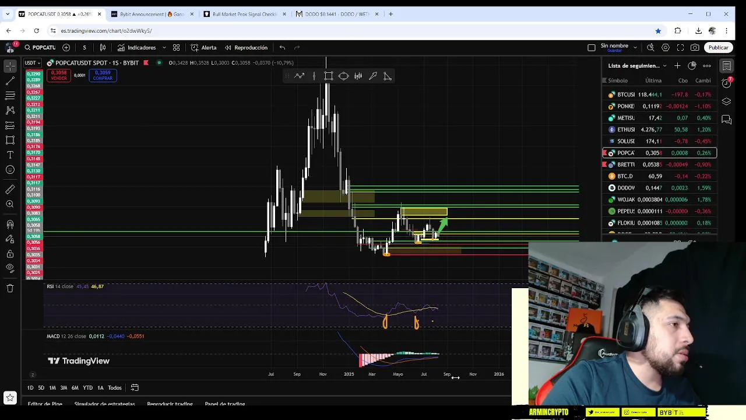Bookmark this page with the star icon
This screenshot has width=746, height=420.
point(658,31)
